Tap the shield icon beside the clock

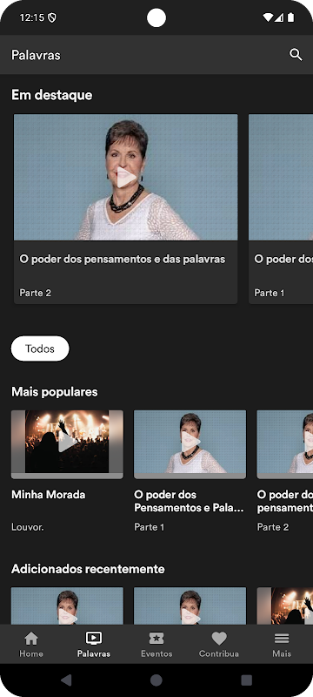52,17
